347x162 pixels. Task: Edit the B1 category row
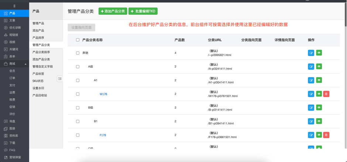(311, 121)
